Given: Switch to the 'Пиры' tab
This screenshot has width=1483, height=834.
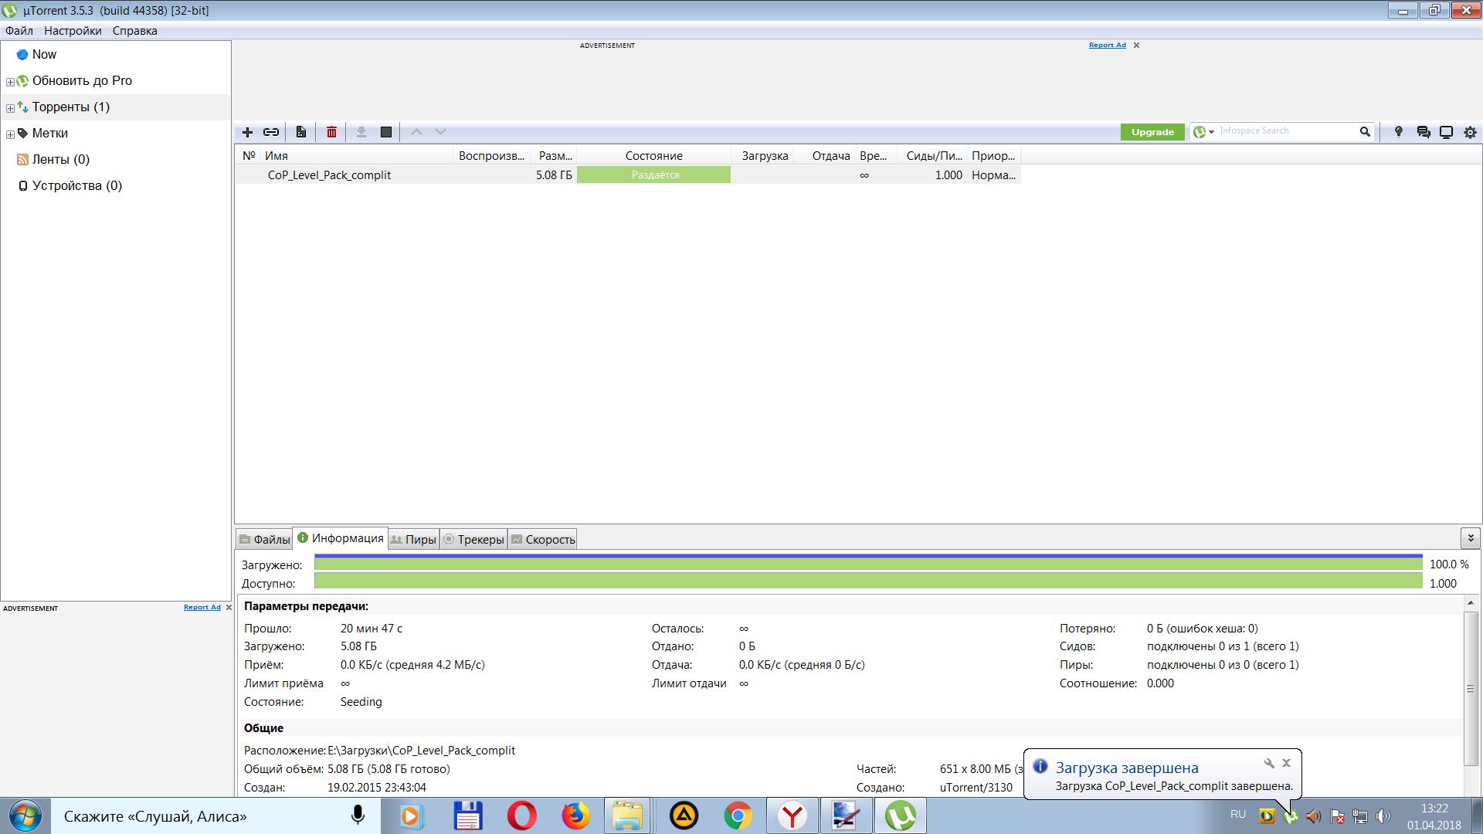Looking at the screenshot, I should [413, 539].
